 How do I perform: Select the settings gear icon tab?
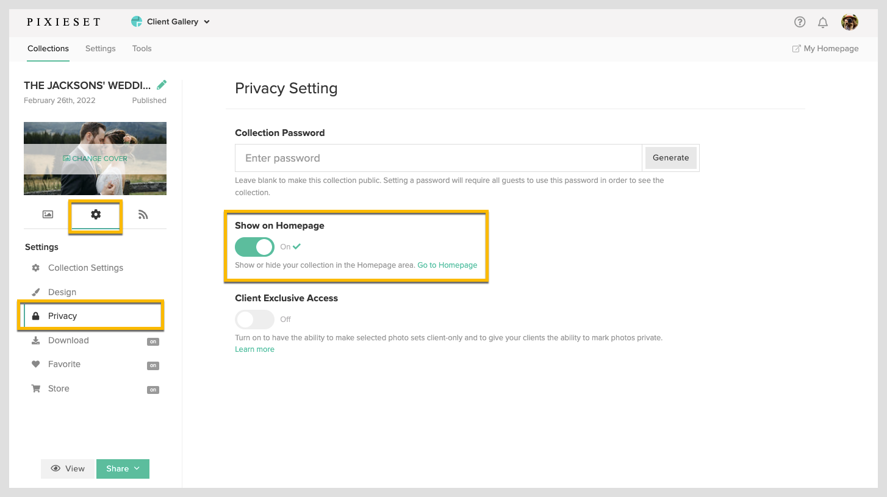pos(96,215)
